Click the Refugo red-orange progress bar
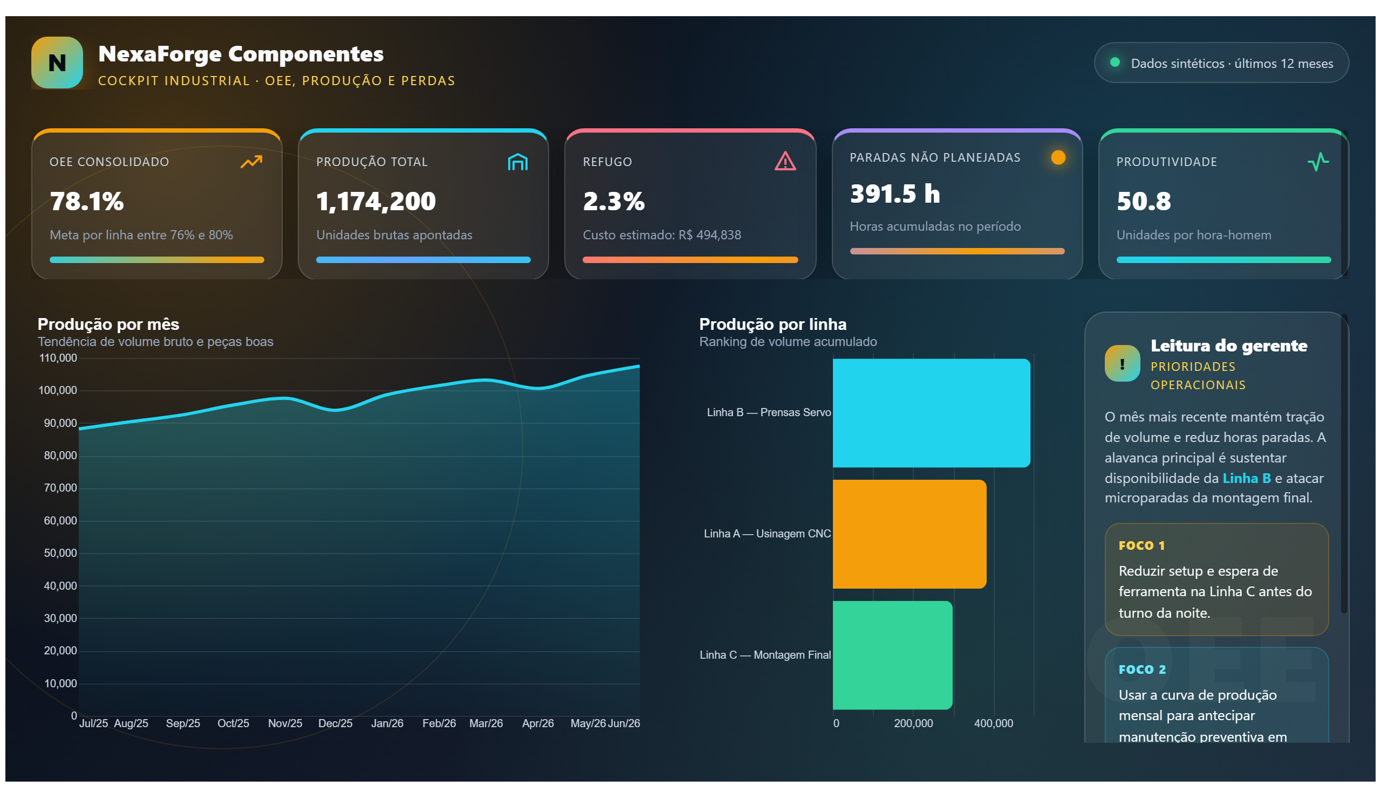 tap(690, 260)
